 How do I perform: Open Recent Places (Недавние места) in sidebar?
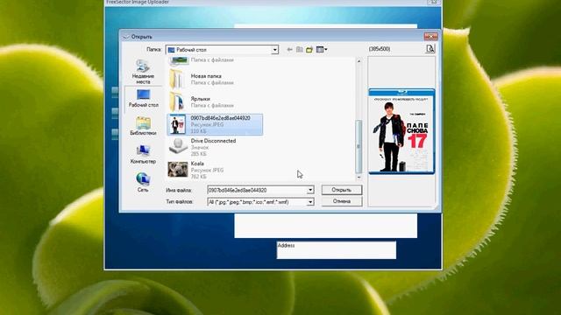click(x=143, y=72)
